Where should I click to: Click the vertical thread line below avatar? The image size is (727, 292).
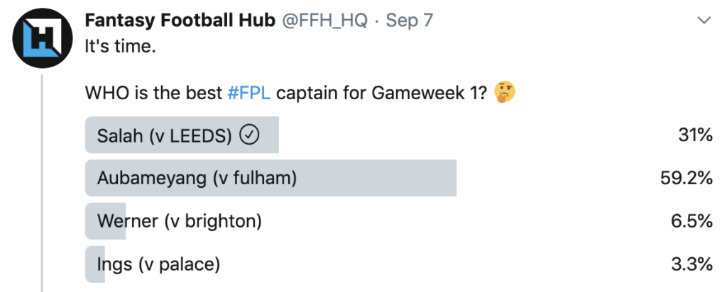pyautogui.click(x=41, y=184)
